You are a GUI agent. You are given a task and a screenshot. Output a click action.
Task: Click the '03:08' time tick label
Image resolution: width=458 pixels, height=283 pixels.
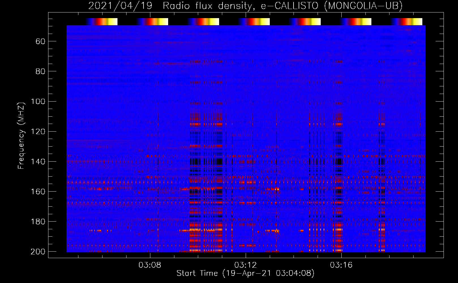(150, 265)
